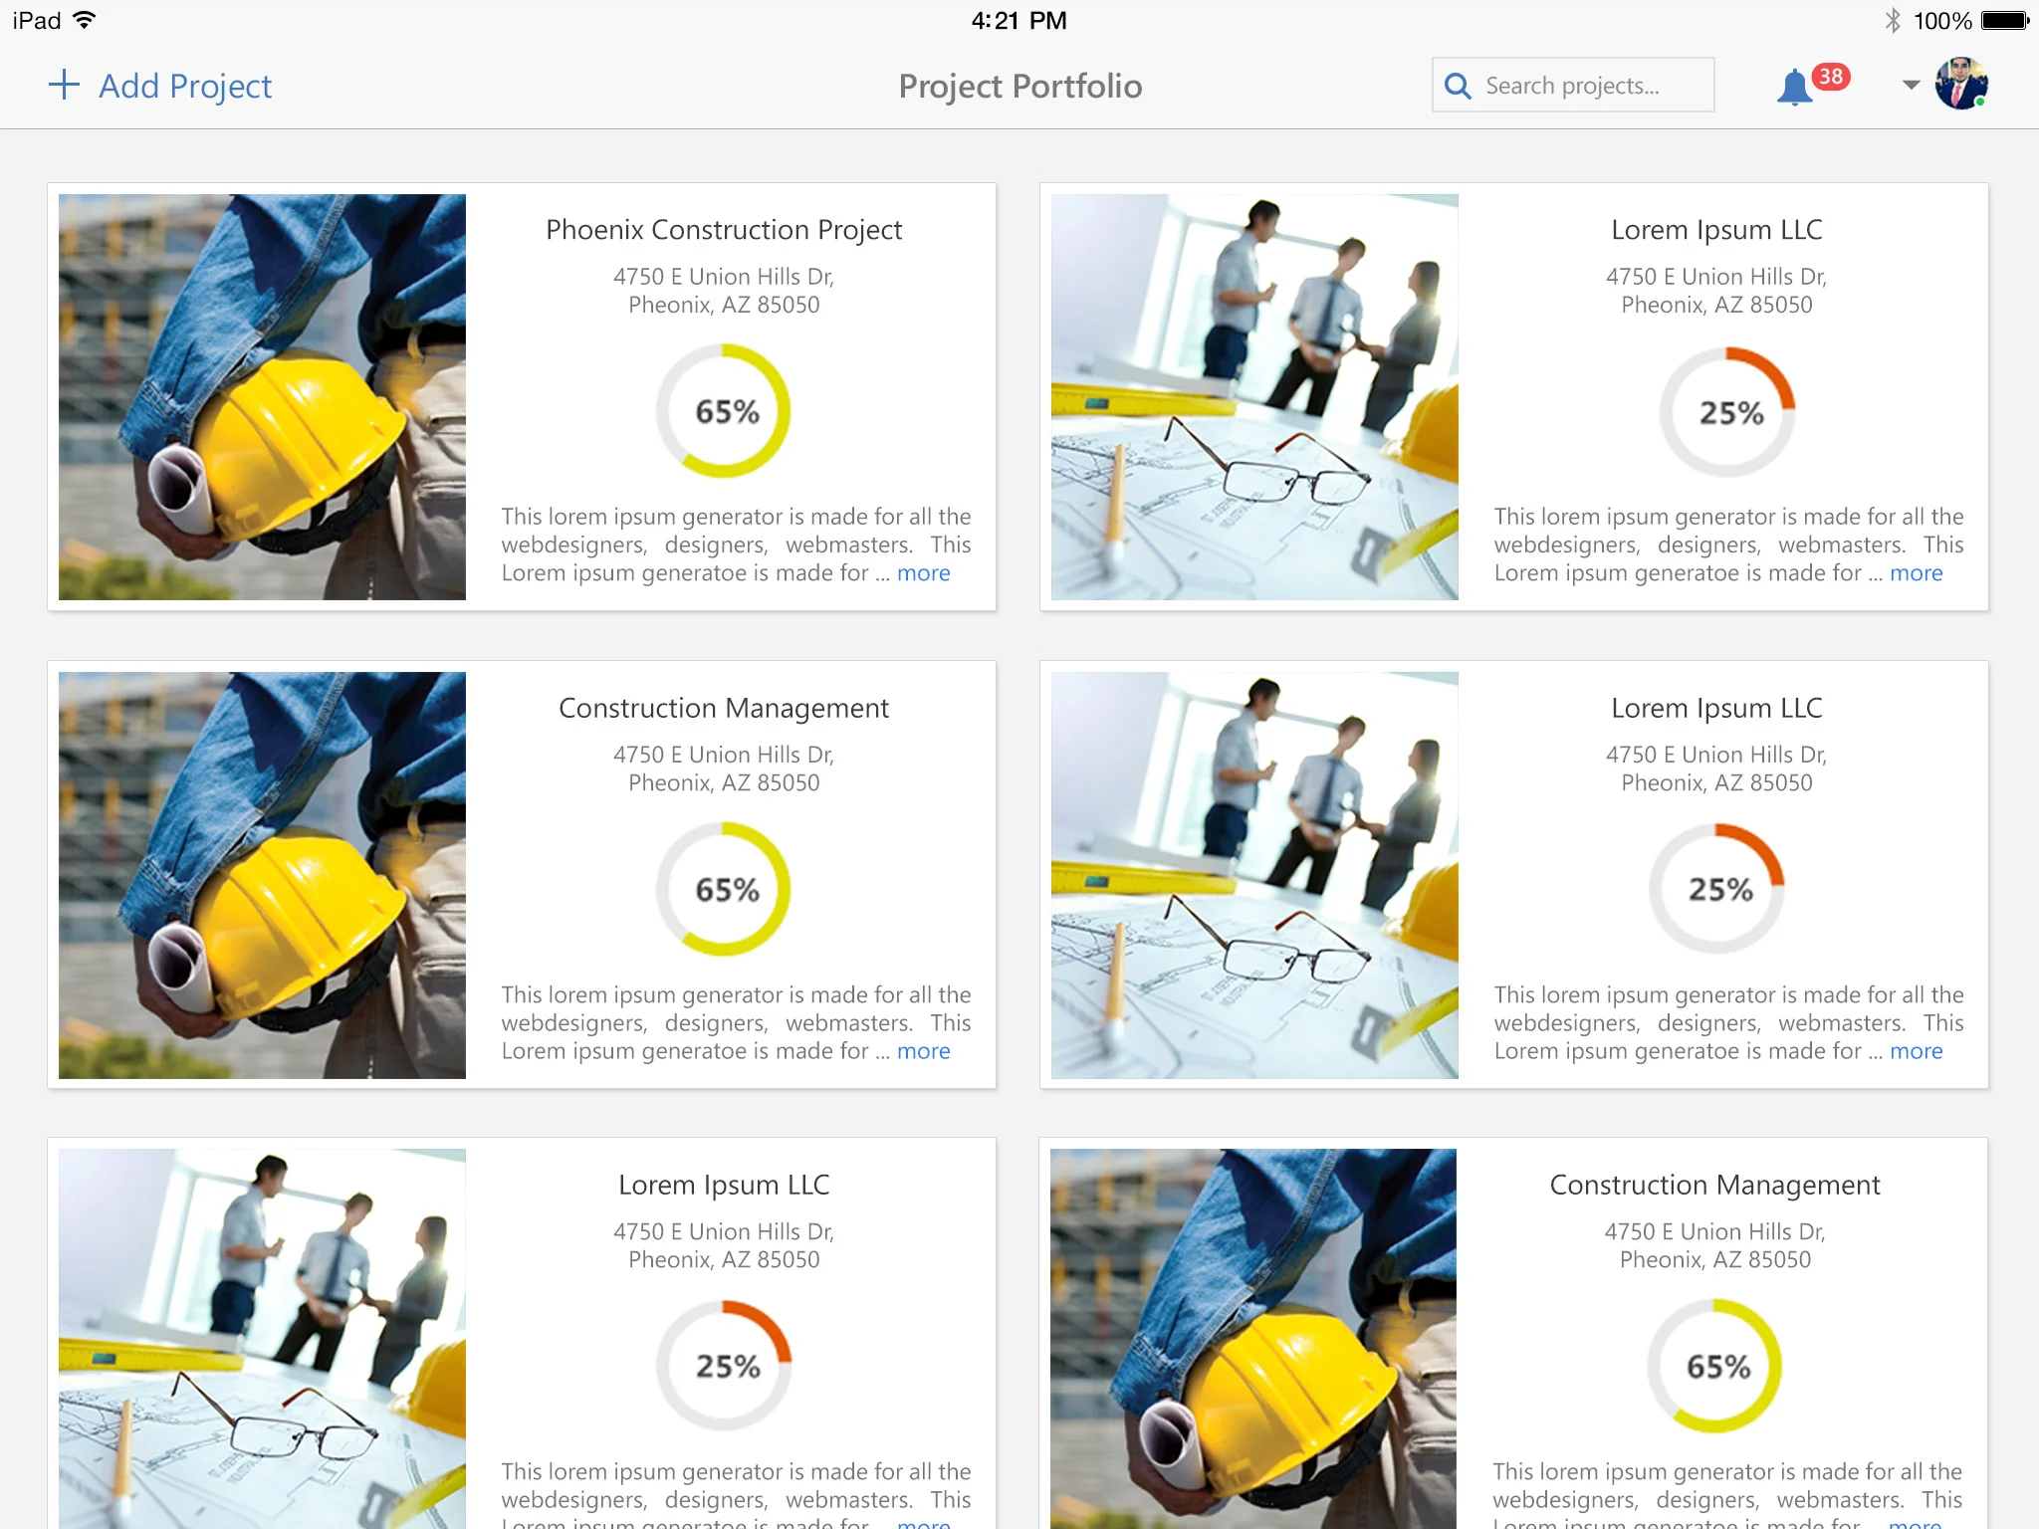Click the plus icon beside Add Project
The width and height of the screenshot is (2039, 1529).
coord(64,85)
